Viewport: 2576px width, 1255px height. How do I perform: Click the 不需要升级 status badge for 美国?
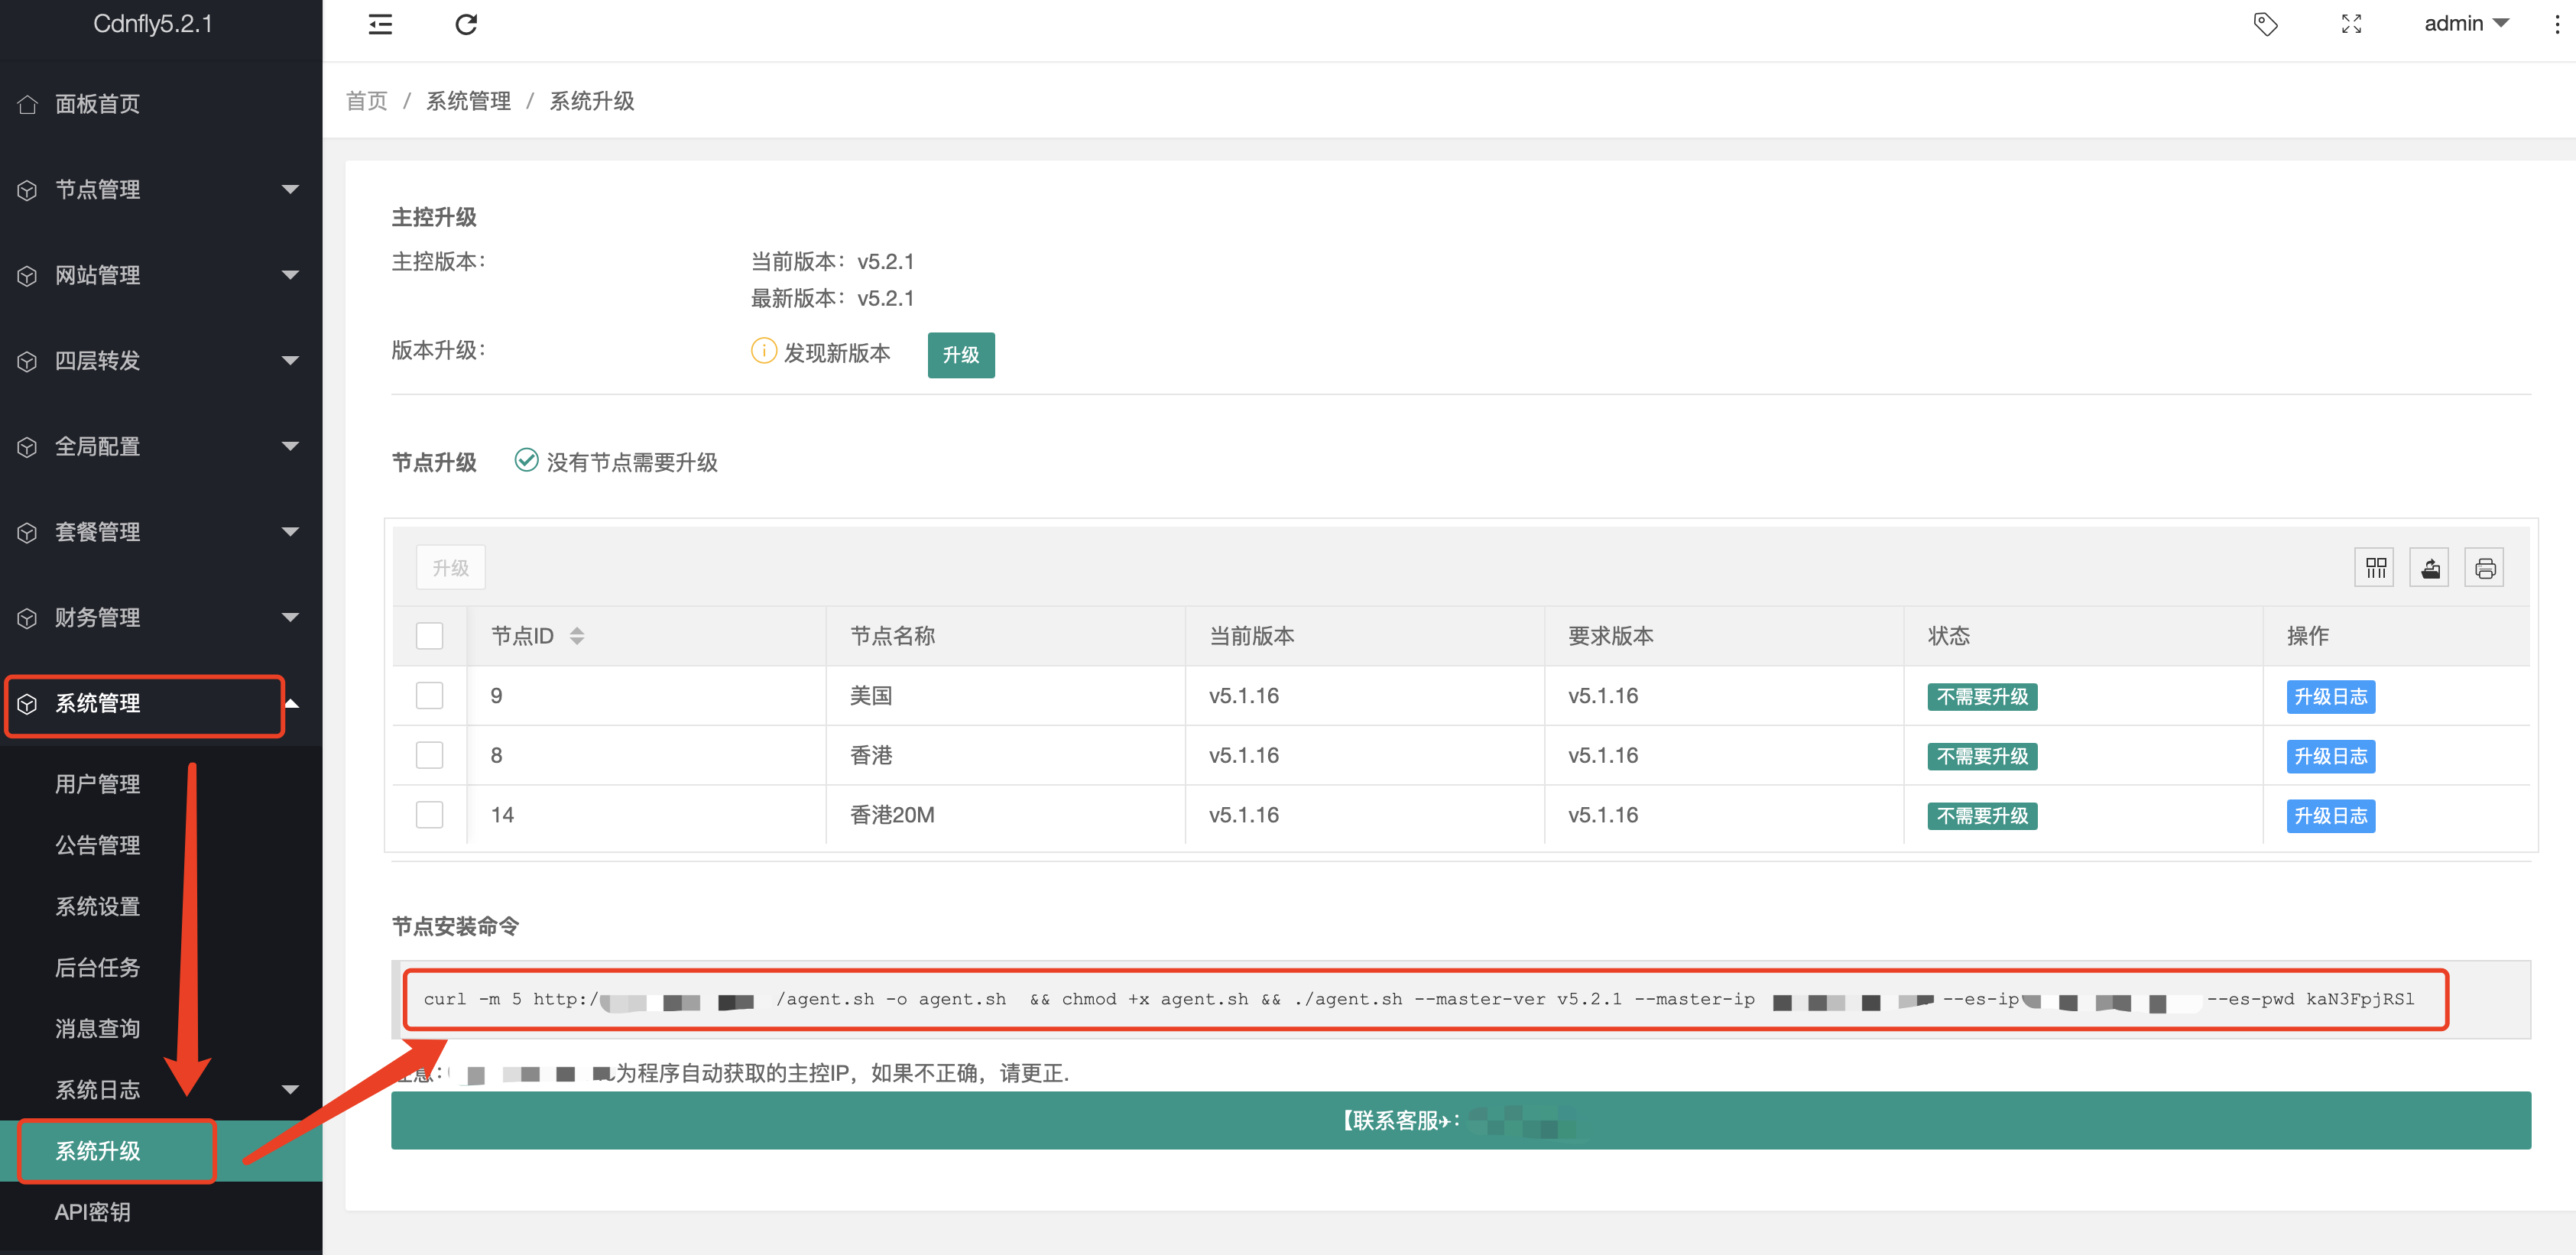tap(1981, 697)
